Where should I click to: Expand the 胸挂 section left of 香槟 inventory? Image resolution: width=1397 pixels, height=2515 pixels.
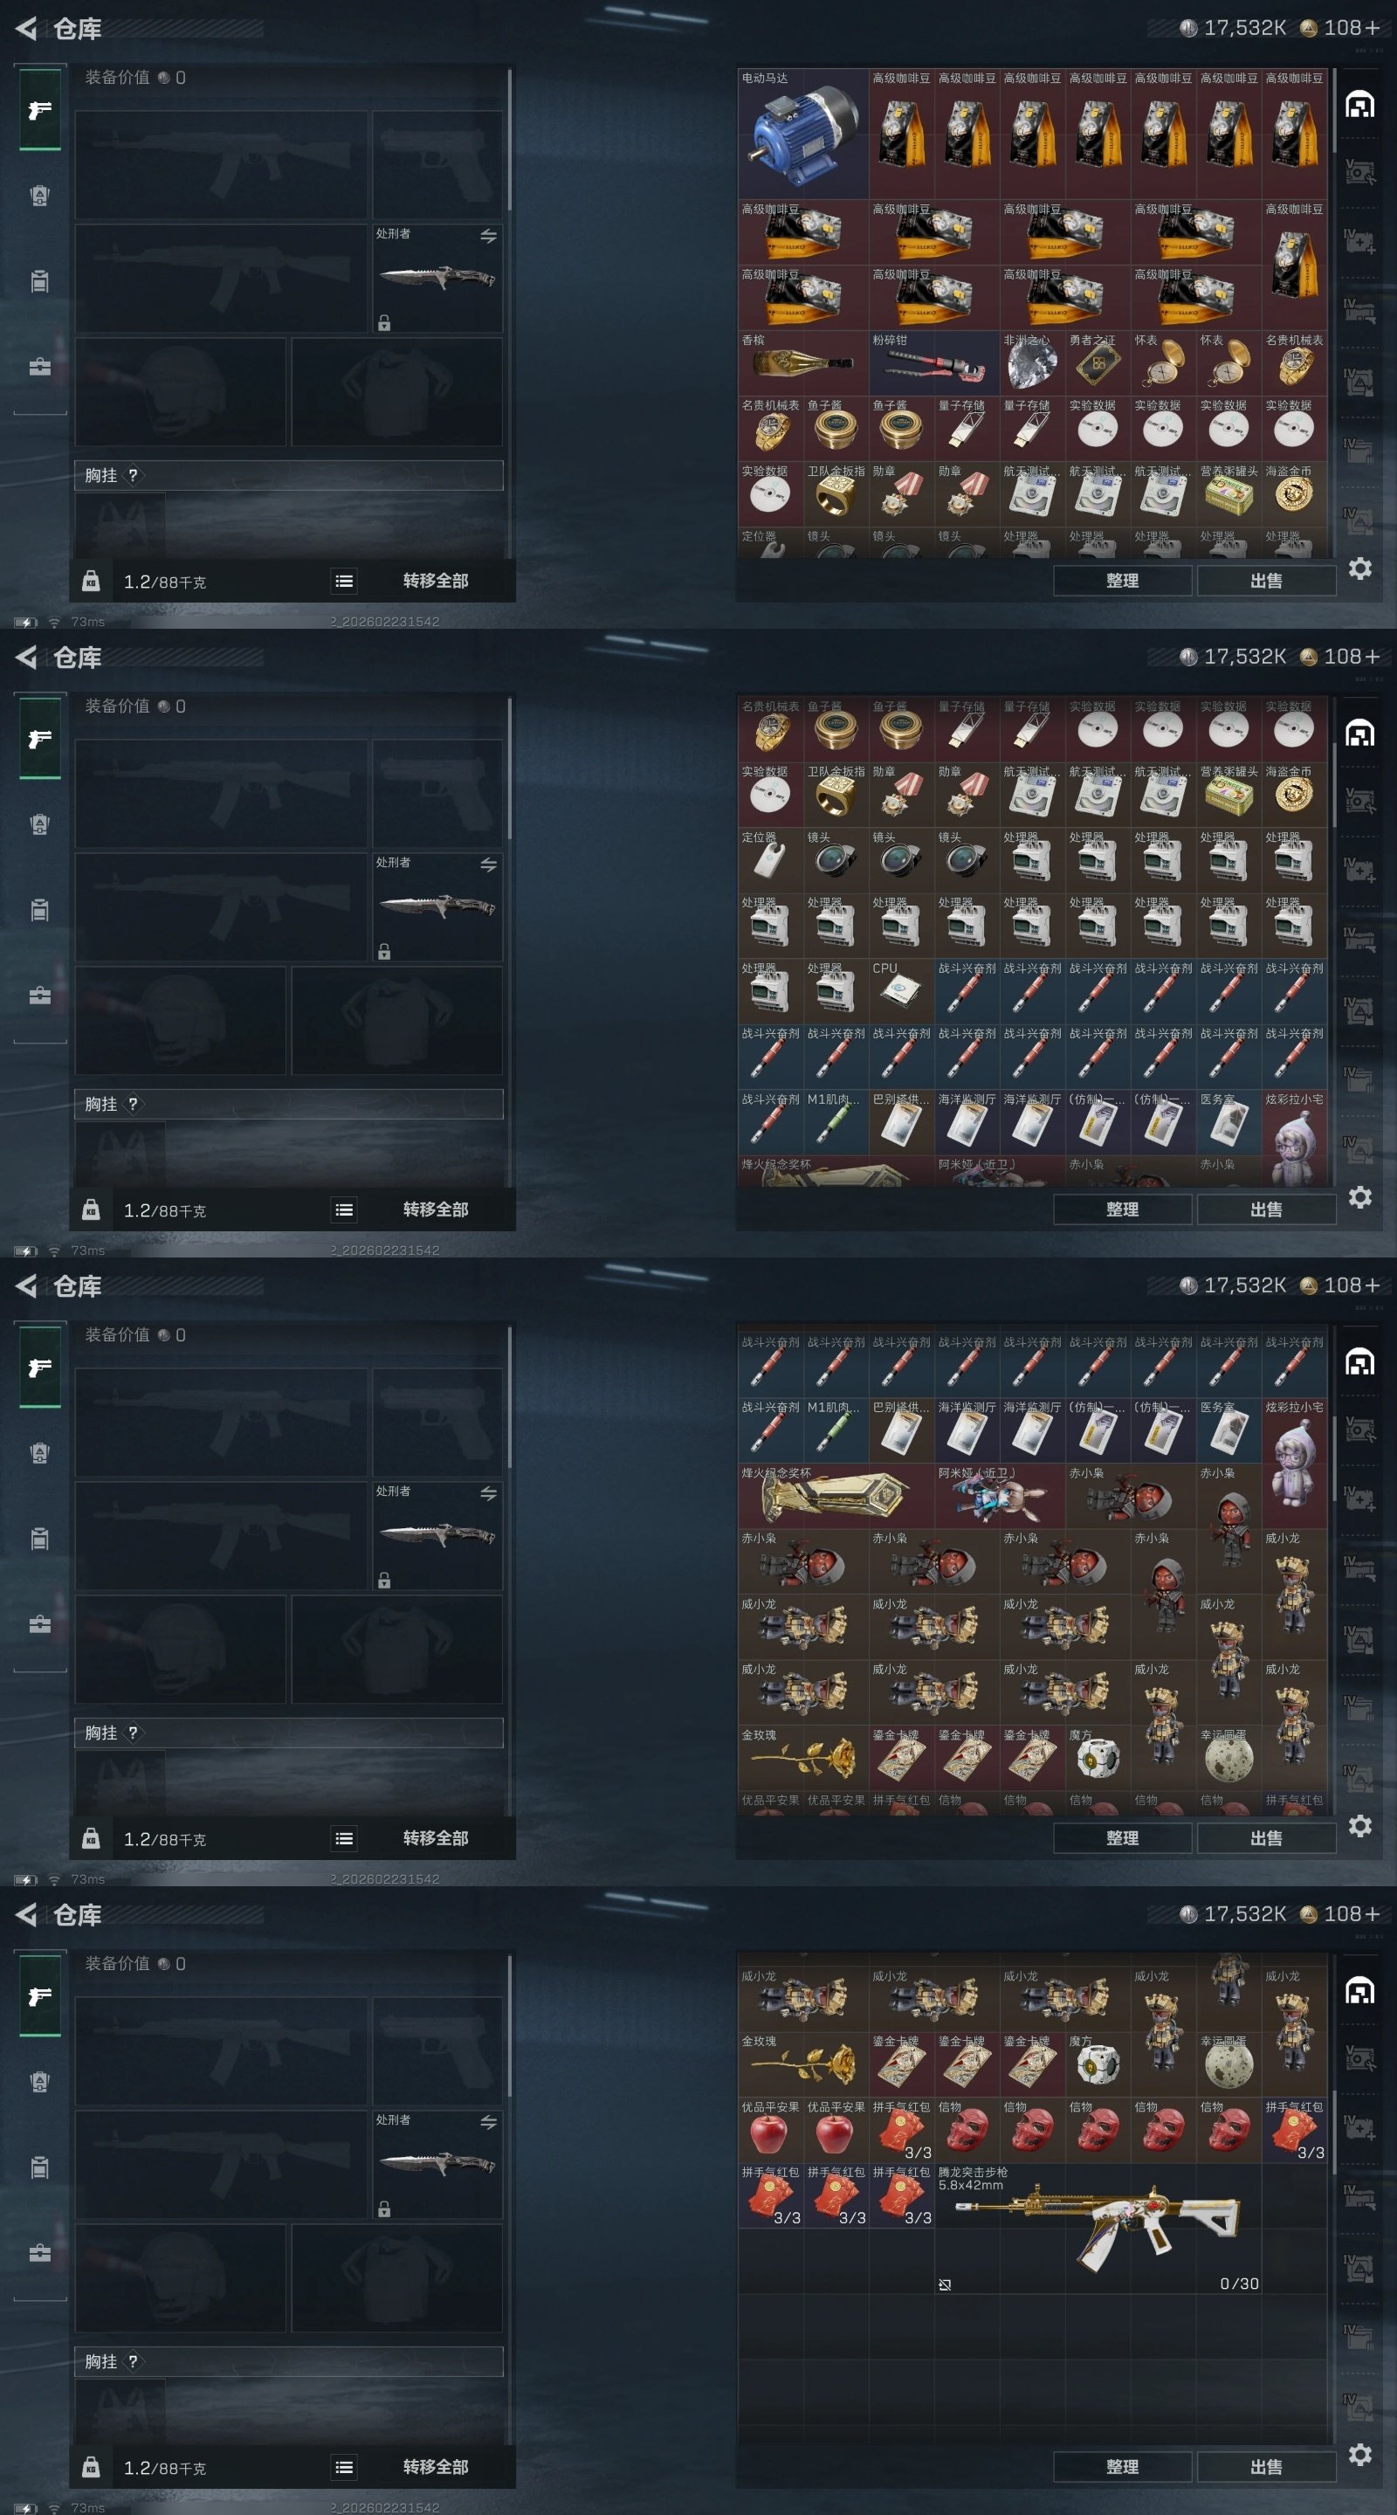pos(289,475)
